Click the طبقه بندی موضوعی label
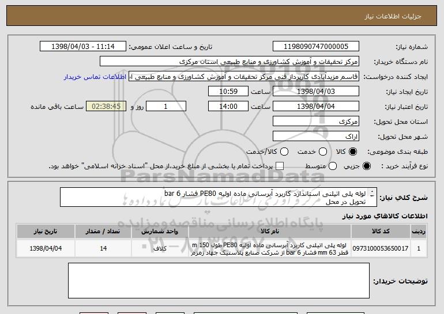Screen dimensions: 444x314 pos(397,152)
